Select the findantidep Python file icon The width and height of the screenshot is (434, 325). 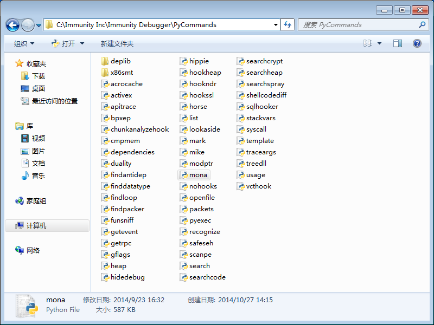click(105, 175)
